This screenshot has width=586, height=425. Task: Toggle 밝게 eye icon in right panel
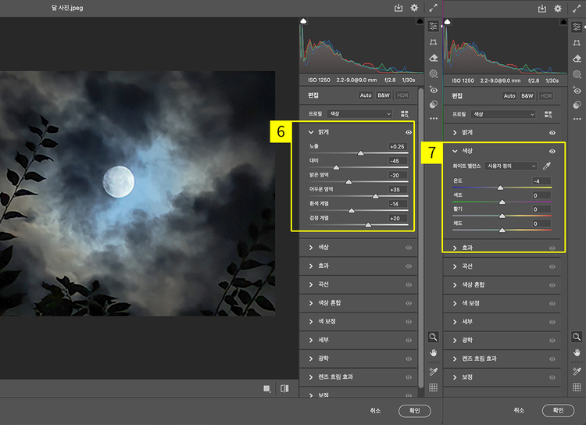(x=552, y=133)
